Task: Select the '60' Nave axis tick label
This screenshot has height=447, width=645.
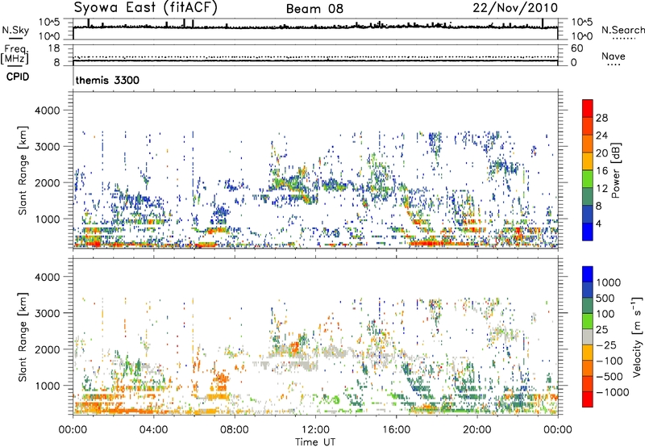Action: tap(576, 48)
